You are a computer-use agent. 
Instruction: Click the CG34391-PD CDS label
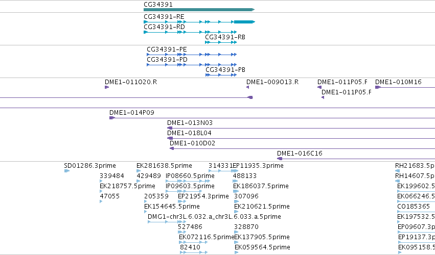[x=167, y=60]
